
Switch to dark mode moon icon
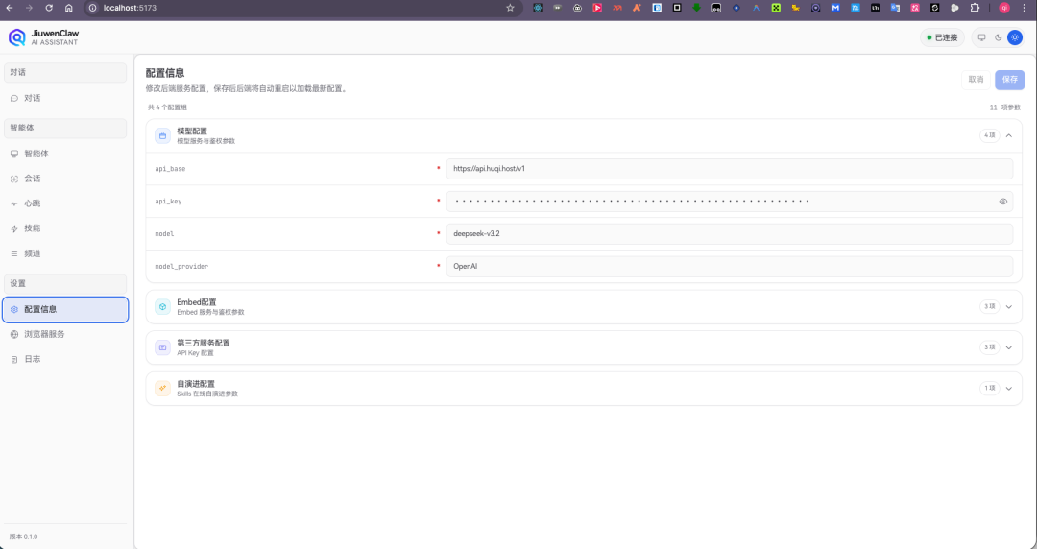(x=999, y=37)
